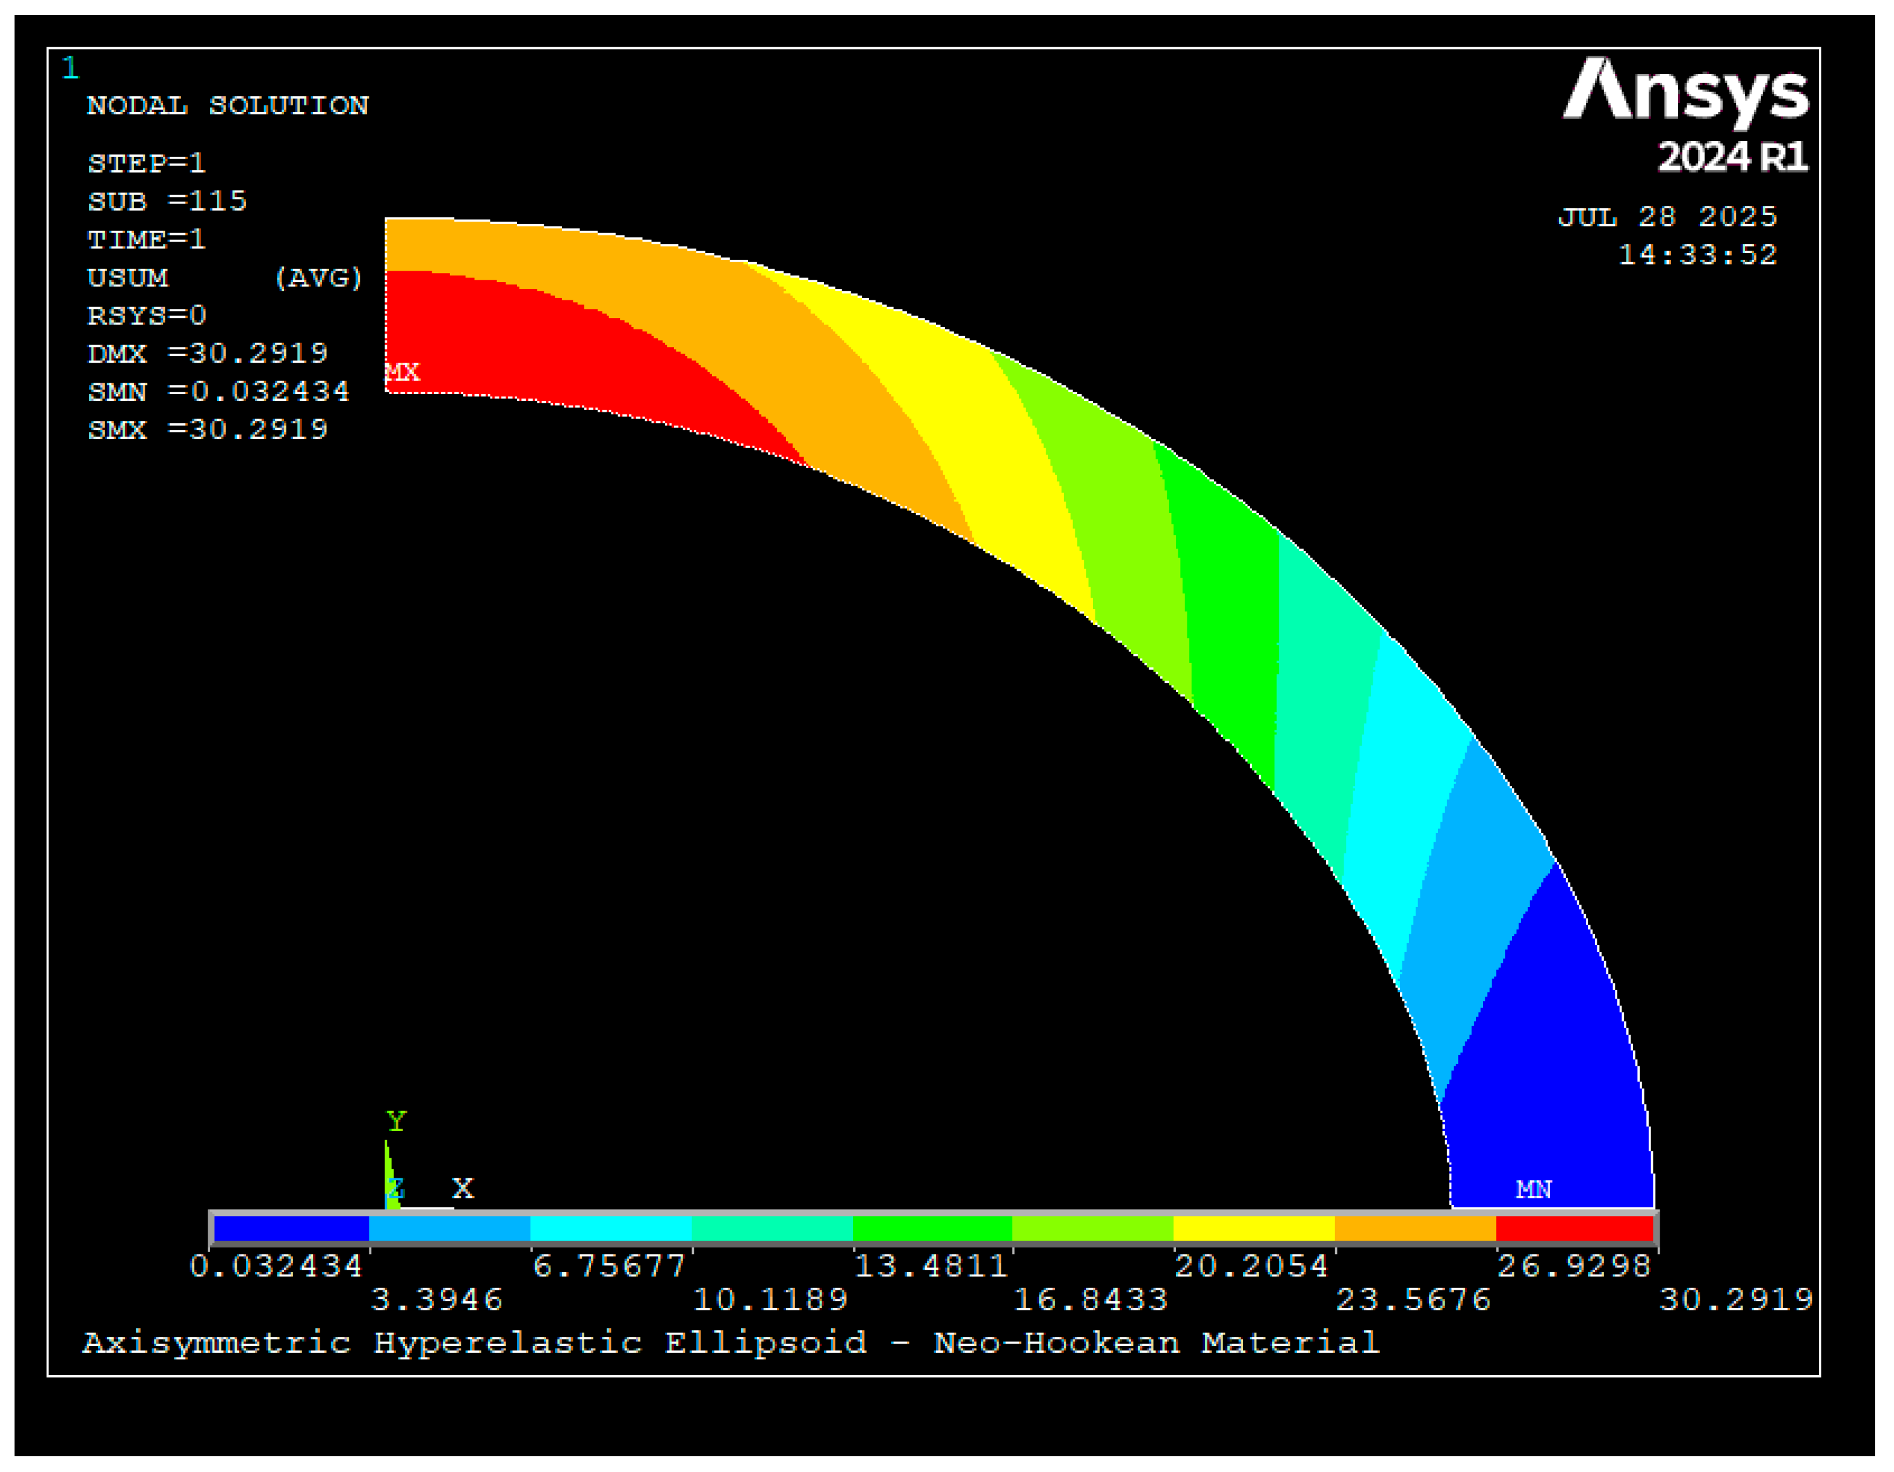The height and width of the screenshot is (1472, 1894).
Task: Select the dark blue legend swatch
Action: [x=291, y=1229]
